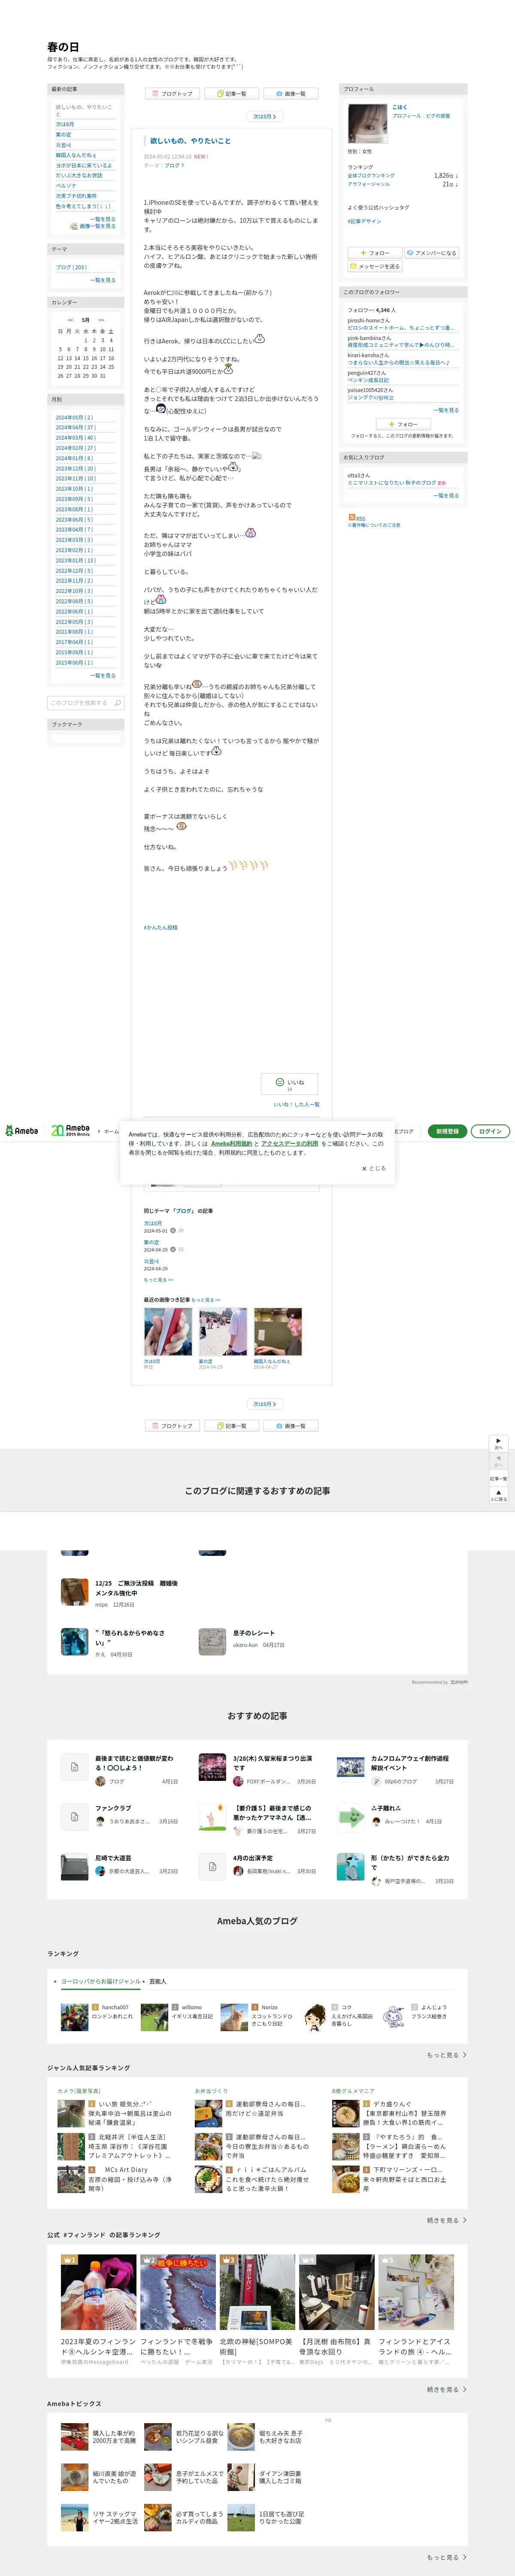The image size is (515, 2576).
Task: Click もっと見る under same-theme articles
Action: (x=158, y=1280)
